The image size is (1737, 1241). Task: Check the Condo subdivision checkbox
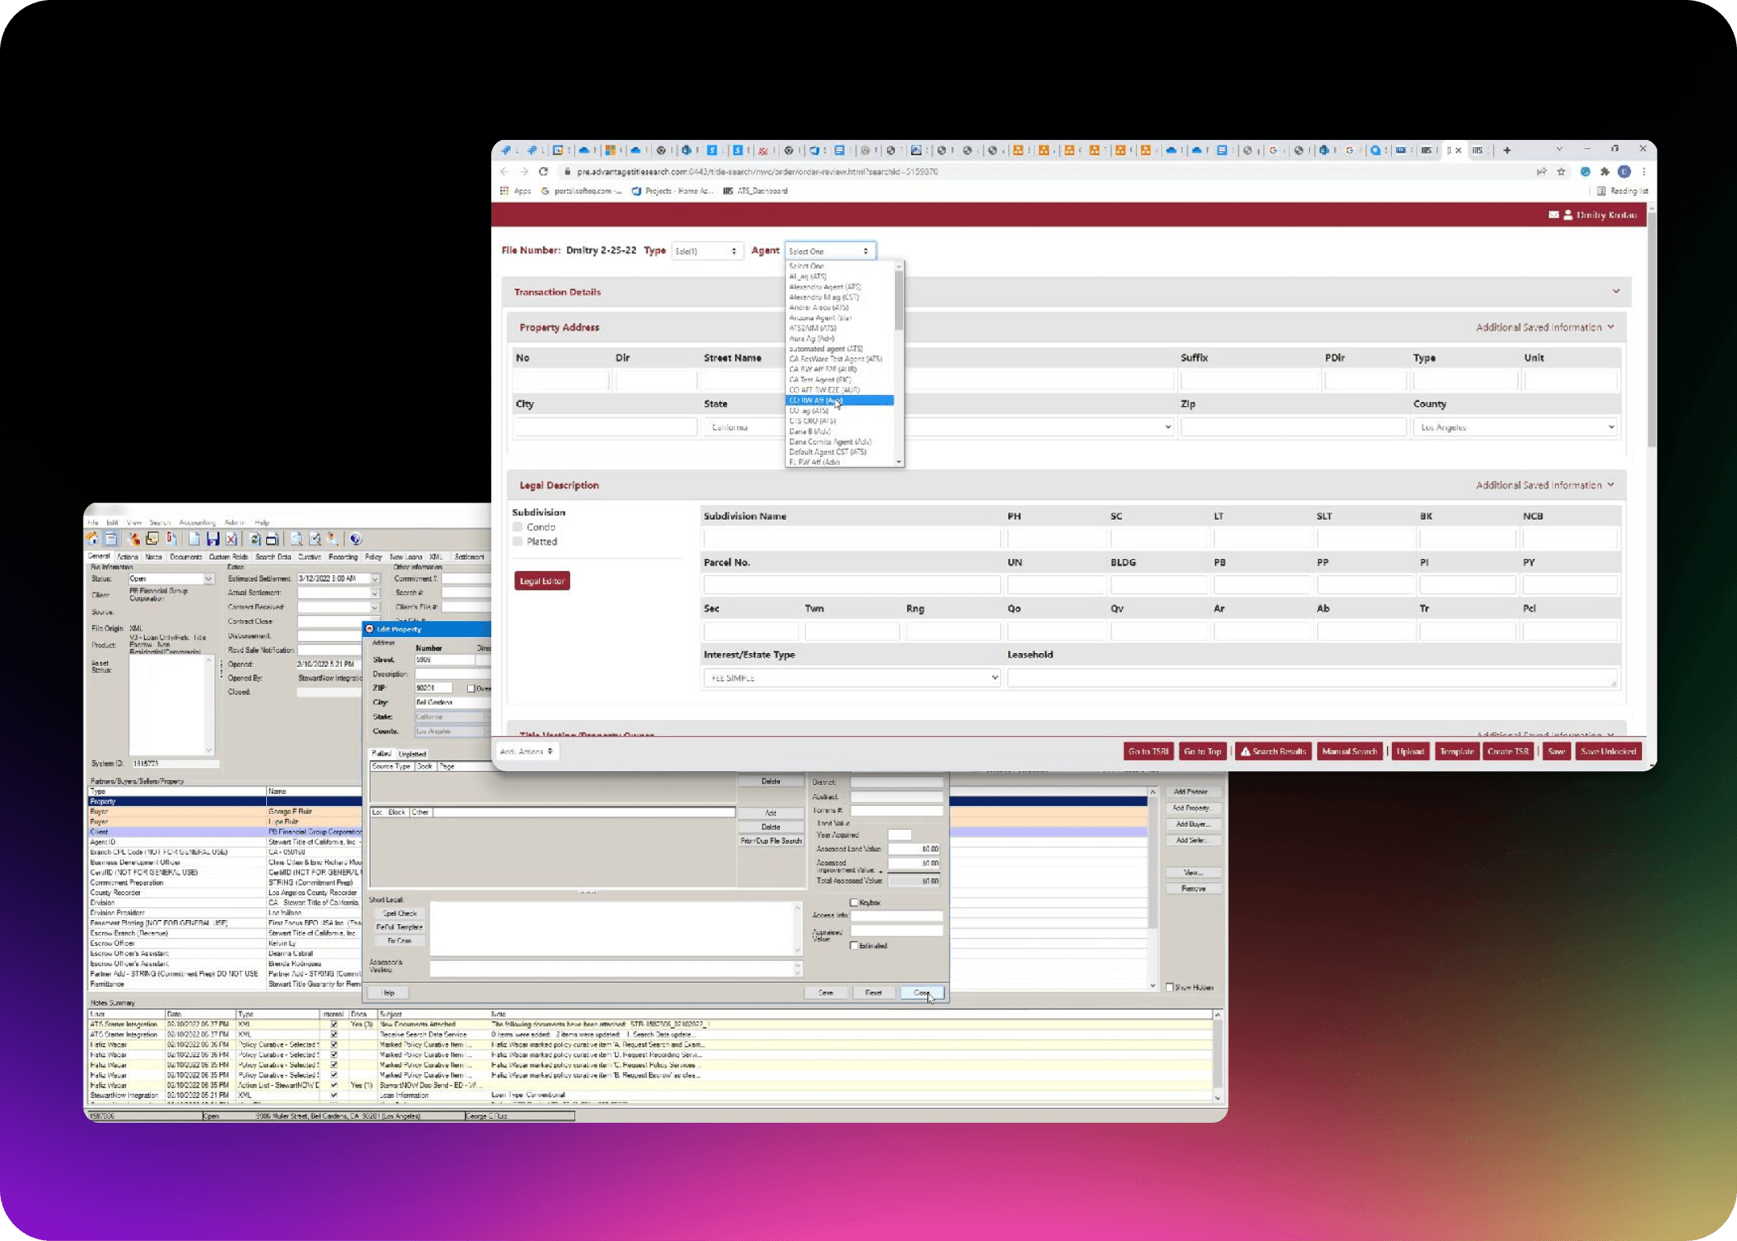pos(518,528)
